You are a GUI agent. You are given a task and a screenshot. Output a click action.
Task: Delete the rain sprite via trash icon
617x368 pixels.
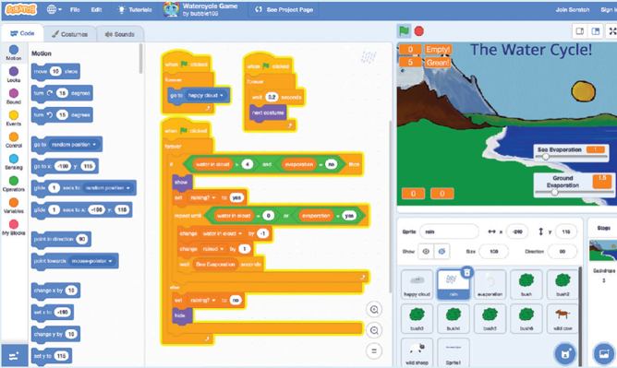(x=466, y=272)
